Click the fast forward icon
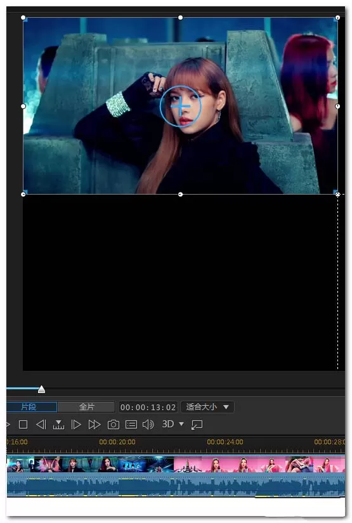 [x=95, y=425]
